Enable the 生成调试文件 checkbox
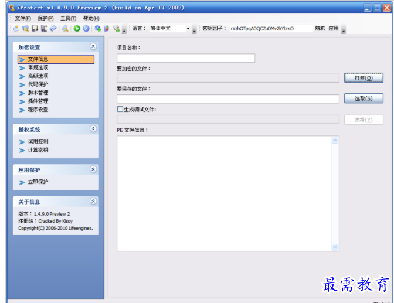The height and width of the screenshot is (303, 394). coord(120,109)
